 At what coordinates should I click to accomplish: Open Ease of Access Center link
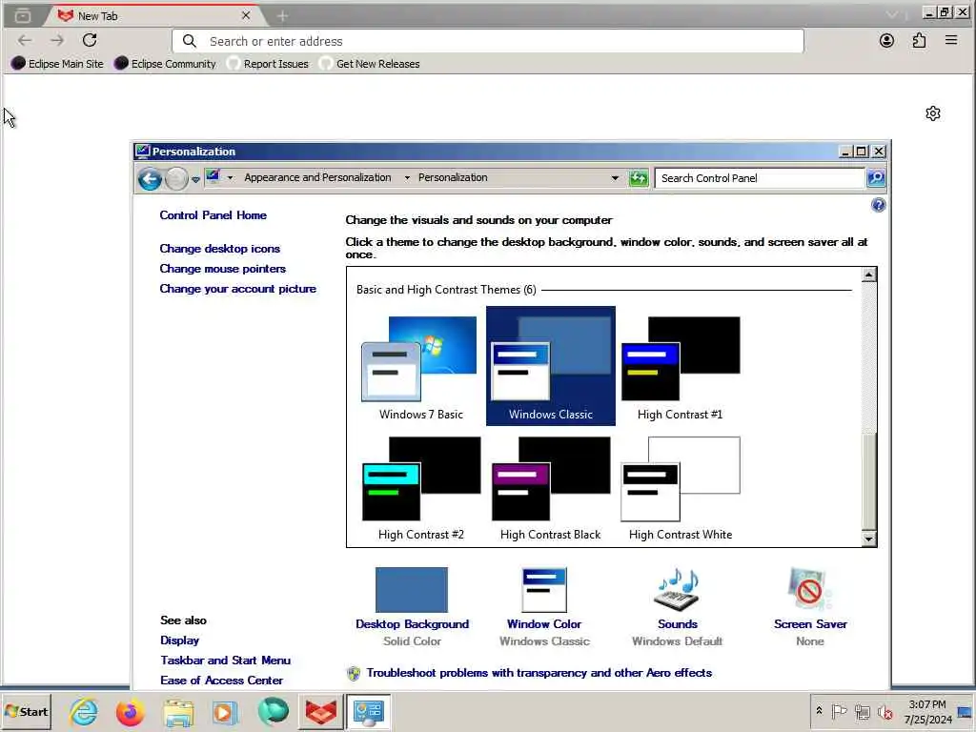221,681
